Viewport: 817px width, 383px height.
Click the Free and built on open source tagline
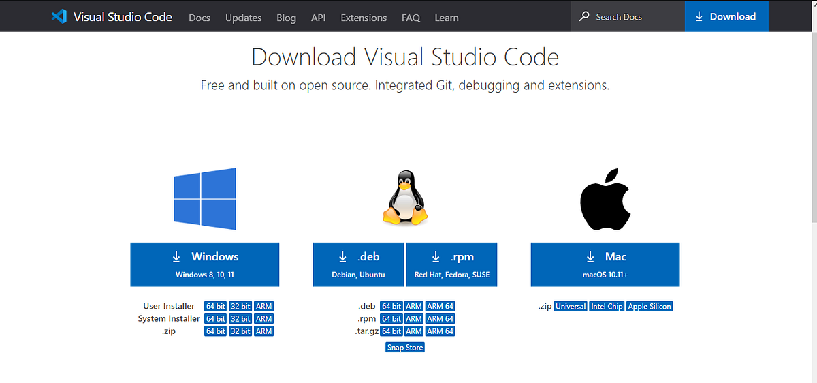pyautogui.click(x=405, y=86)
